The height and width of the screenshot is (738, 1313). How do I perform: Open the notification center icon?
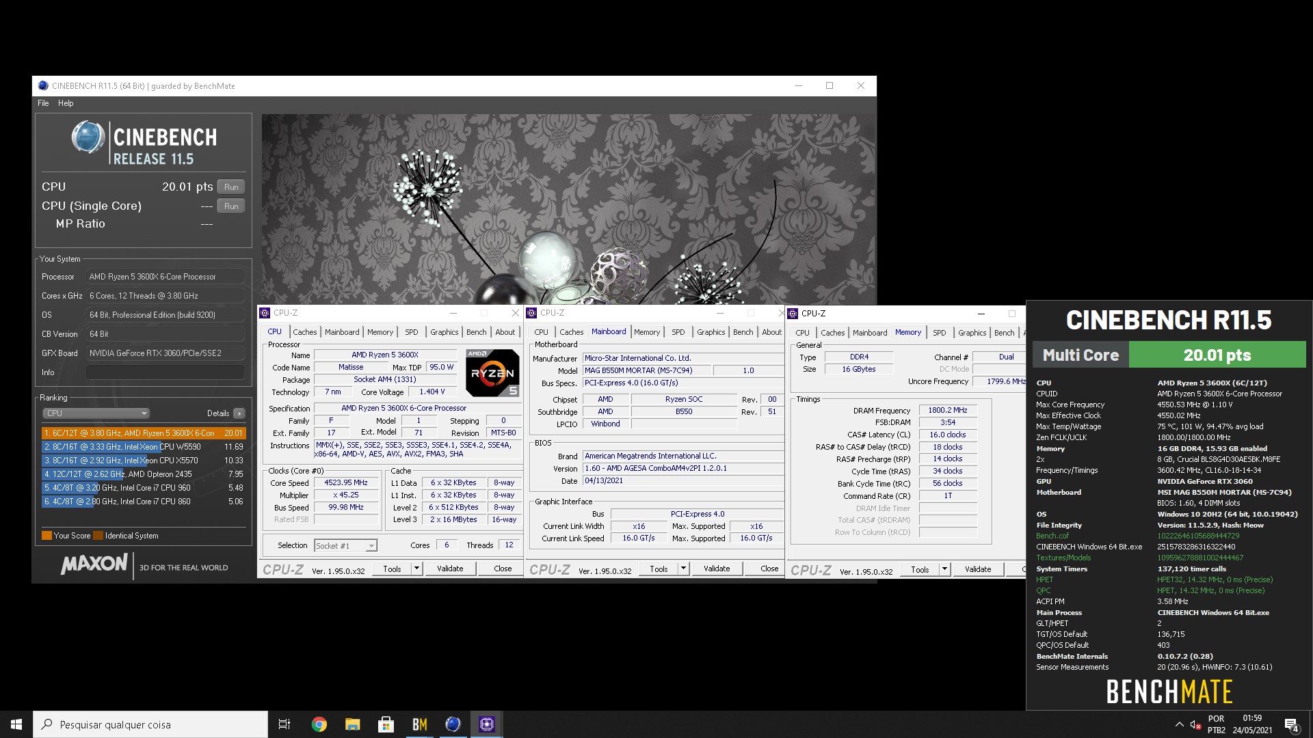[1291, 725]
